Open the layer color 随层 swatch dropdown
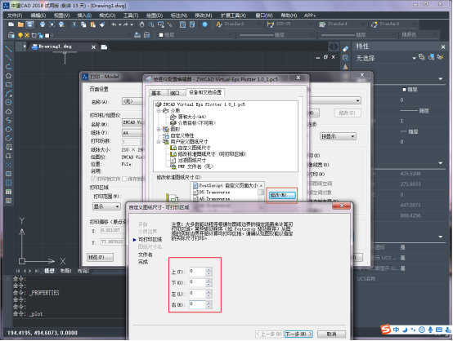The height and width of the screenshot is (341, 453). [x=195, y=35]
